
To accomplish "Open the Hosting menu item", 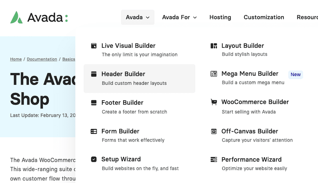I will [220, 18].
